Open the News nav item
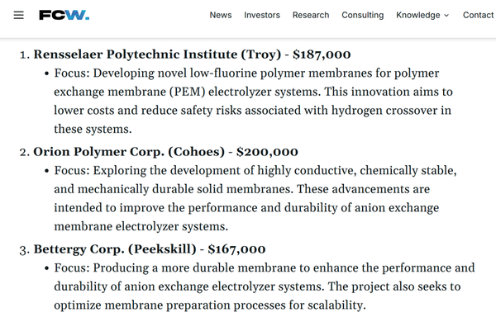The image size is (496, 317). point(221,15)
